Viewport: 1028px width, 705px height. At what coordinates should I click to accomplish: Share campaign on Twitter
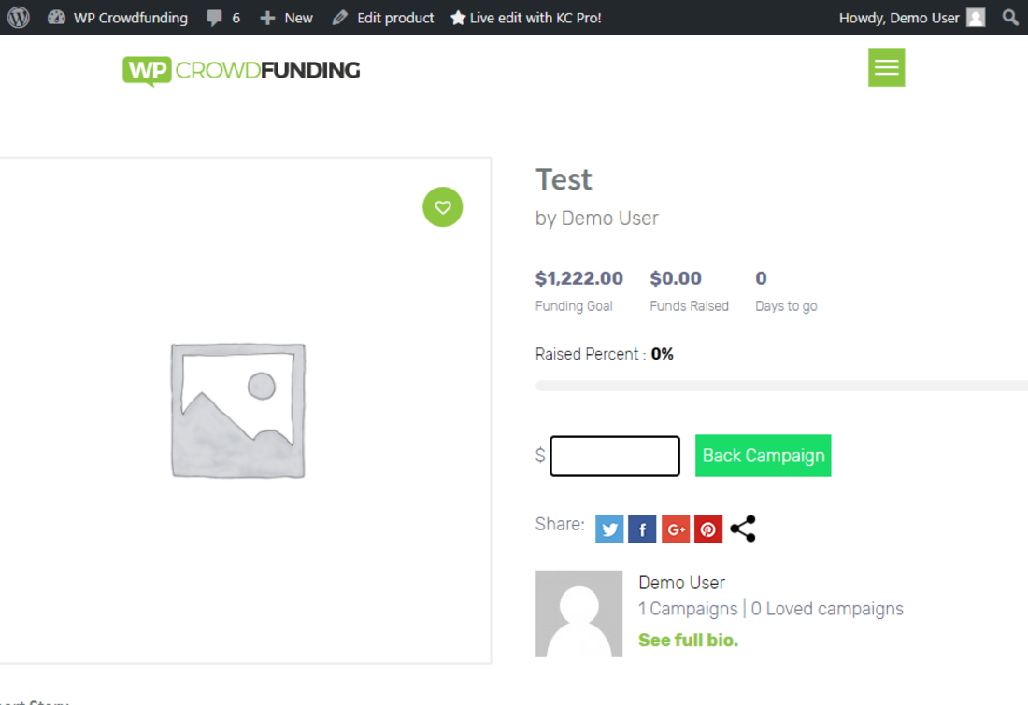[609, 529]
